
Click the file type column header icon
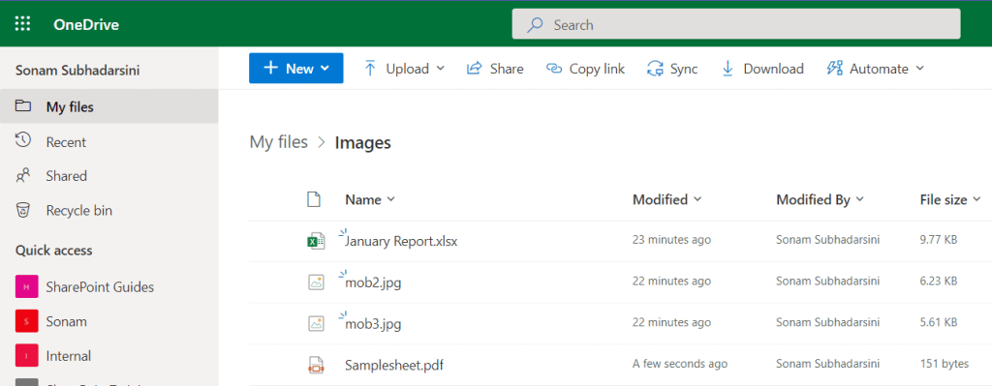point(314,199)
